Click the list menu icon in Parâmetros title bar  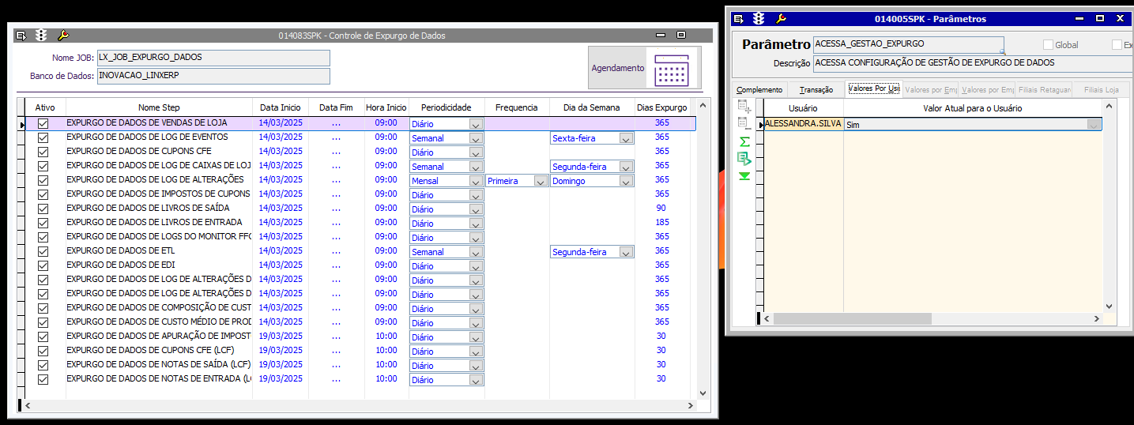739,19
